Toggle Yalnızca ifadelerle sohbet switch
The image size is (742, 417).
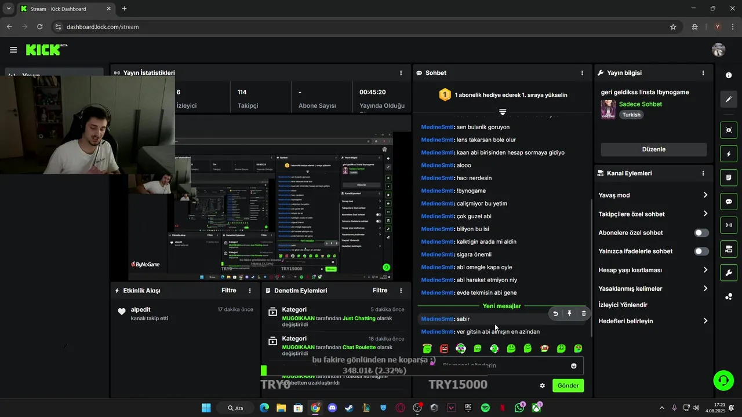click(x=701, y=251)
